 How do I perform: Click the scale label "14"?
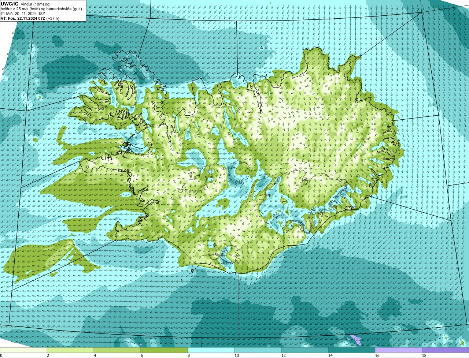tap(330, 355)
